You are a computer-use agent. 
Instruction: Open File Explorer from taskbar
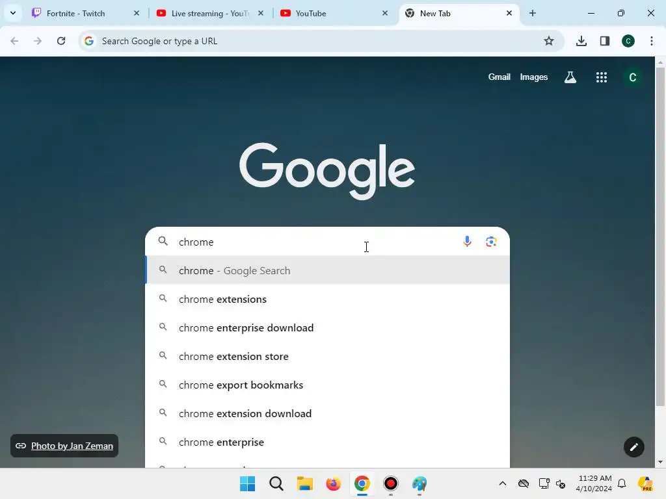point(304,483)
